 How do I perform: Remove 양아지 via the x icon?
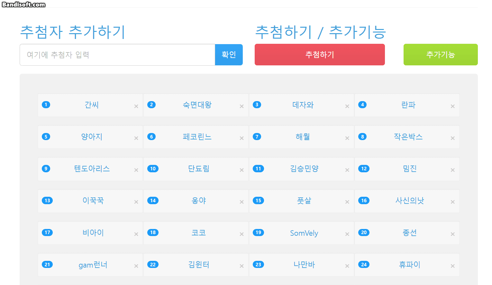pyautogui.click(x=136, y=138)
